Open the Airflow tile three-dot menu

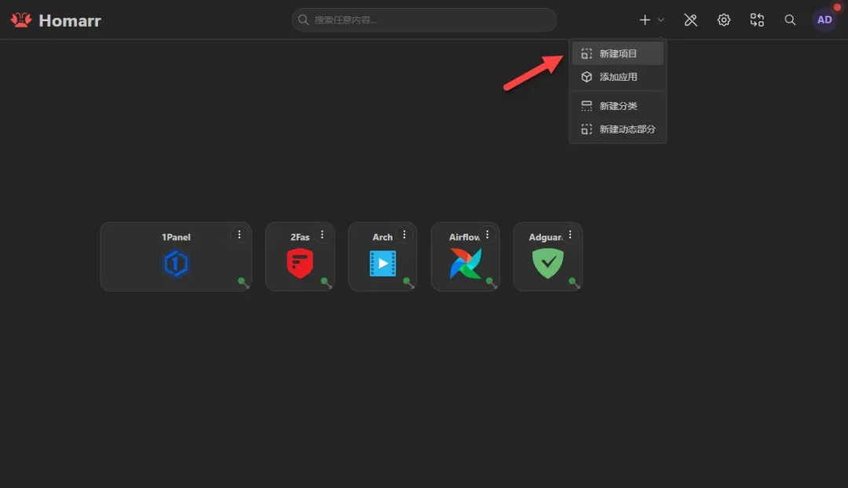pyautogui.click(x=488, y=235)
